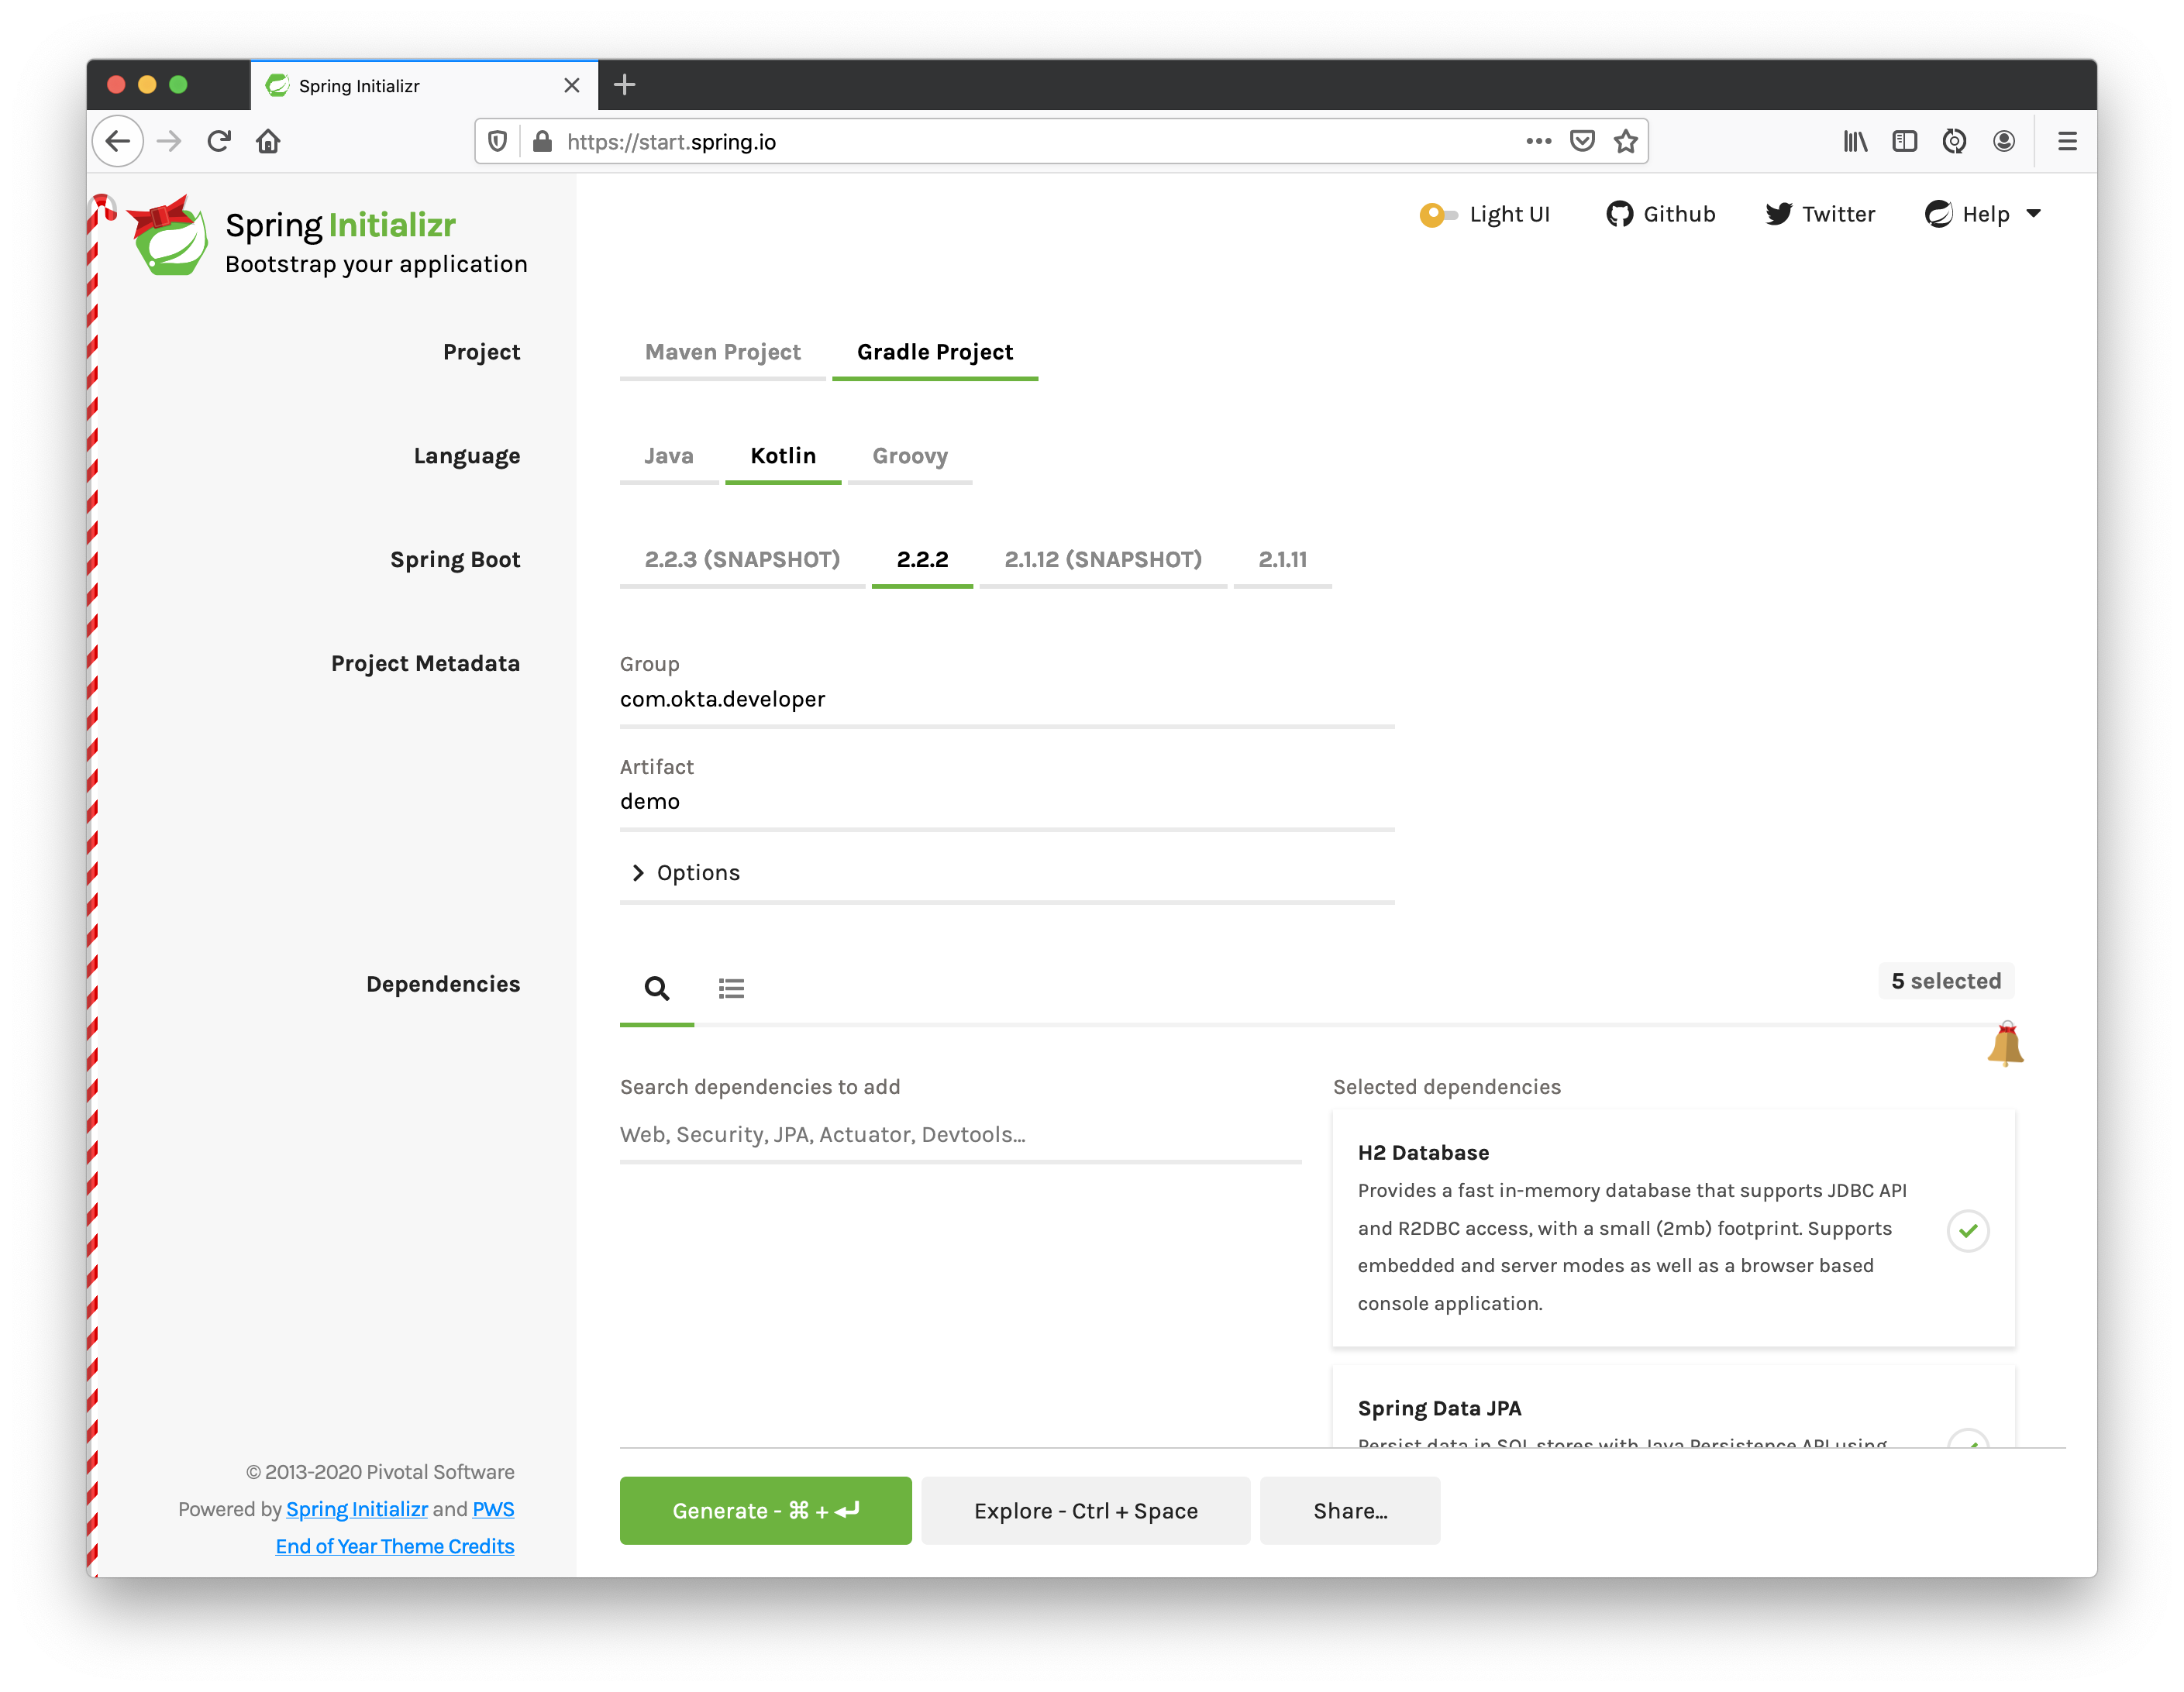The height and width of the screenshot is (1692, 2184).
Task: Click the browser home icon
Action: point(268,141)
